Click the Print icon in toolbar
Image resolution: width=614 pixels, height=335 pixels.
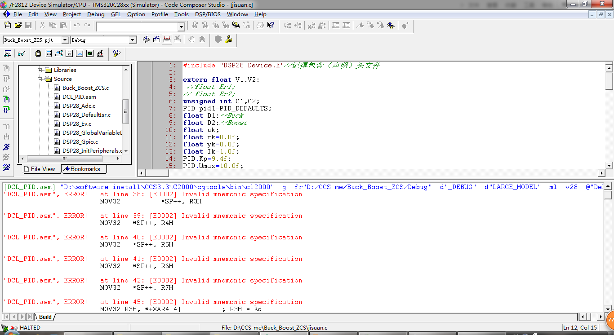260,26
